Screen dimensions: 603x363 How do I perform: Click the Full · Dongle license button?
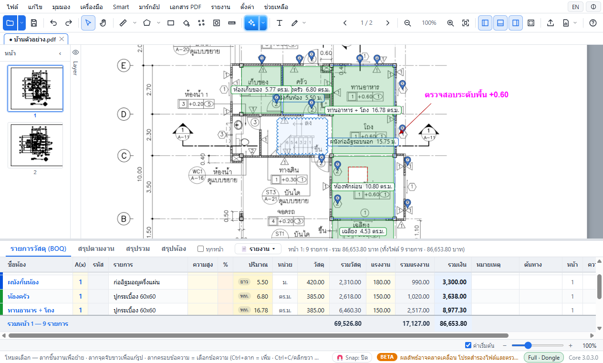point(544,357)
